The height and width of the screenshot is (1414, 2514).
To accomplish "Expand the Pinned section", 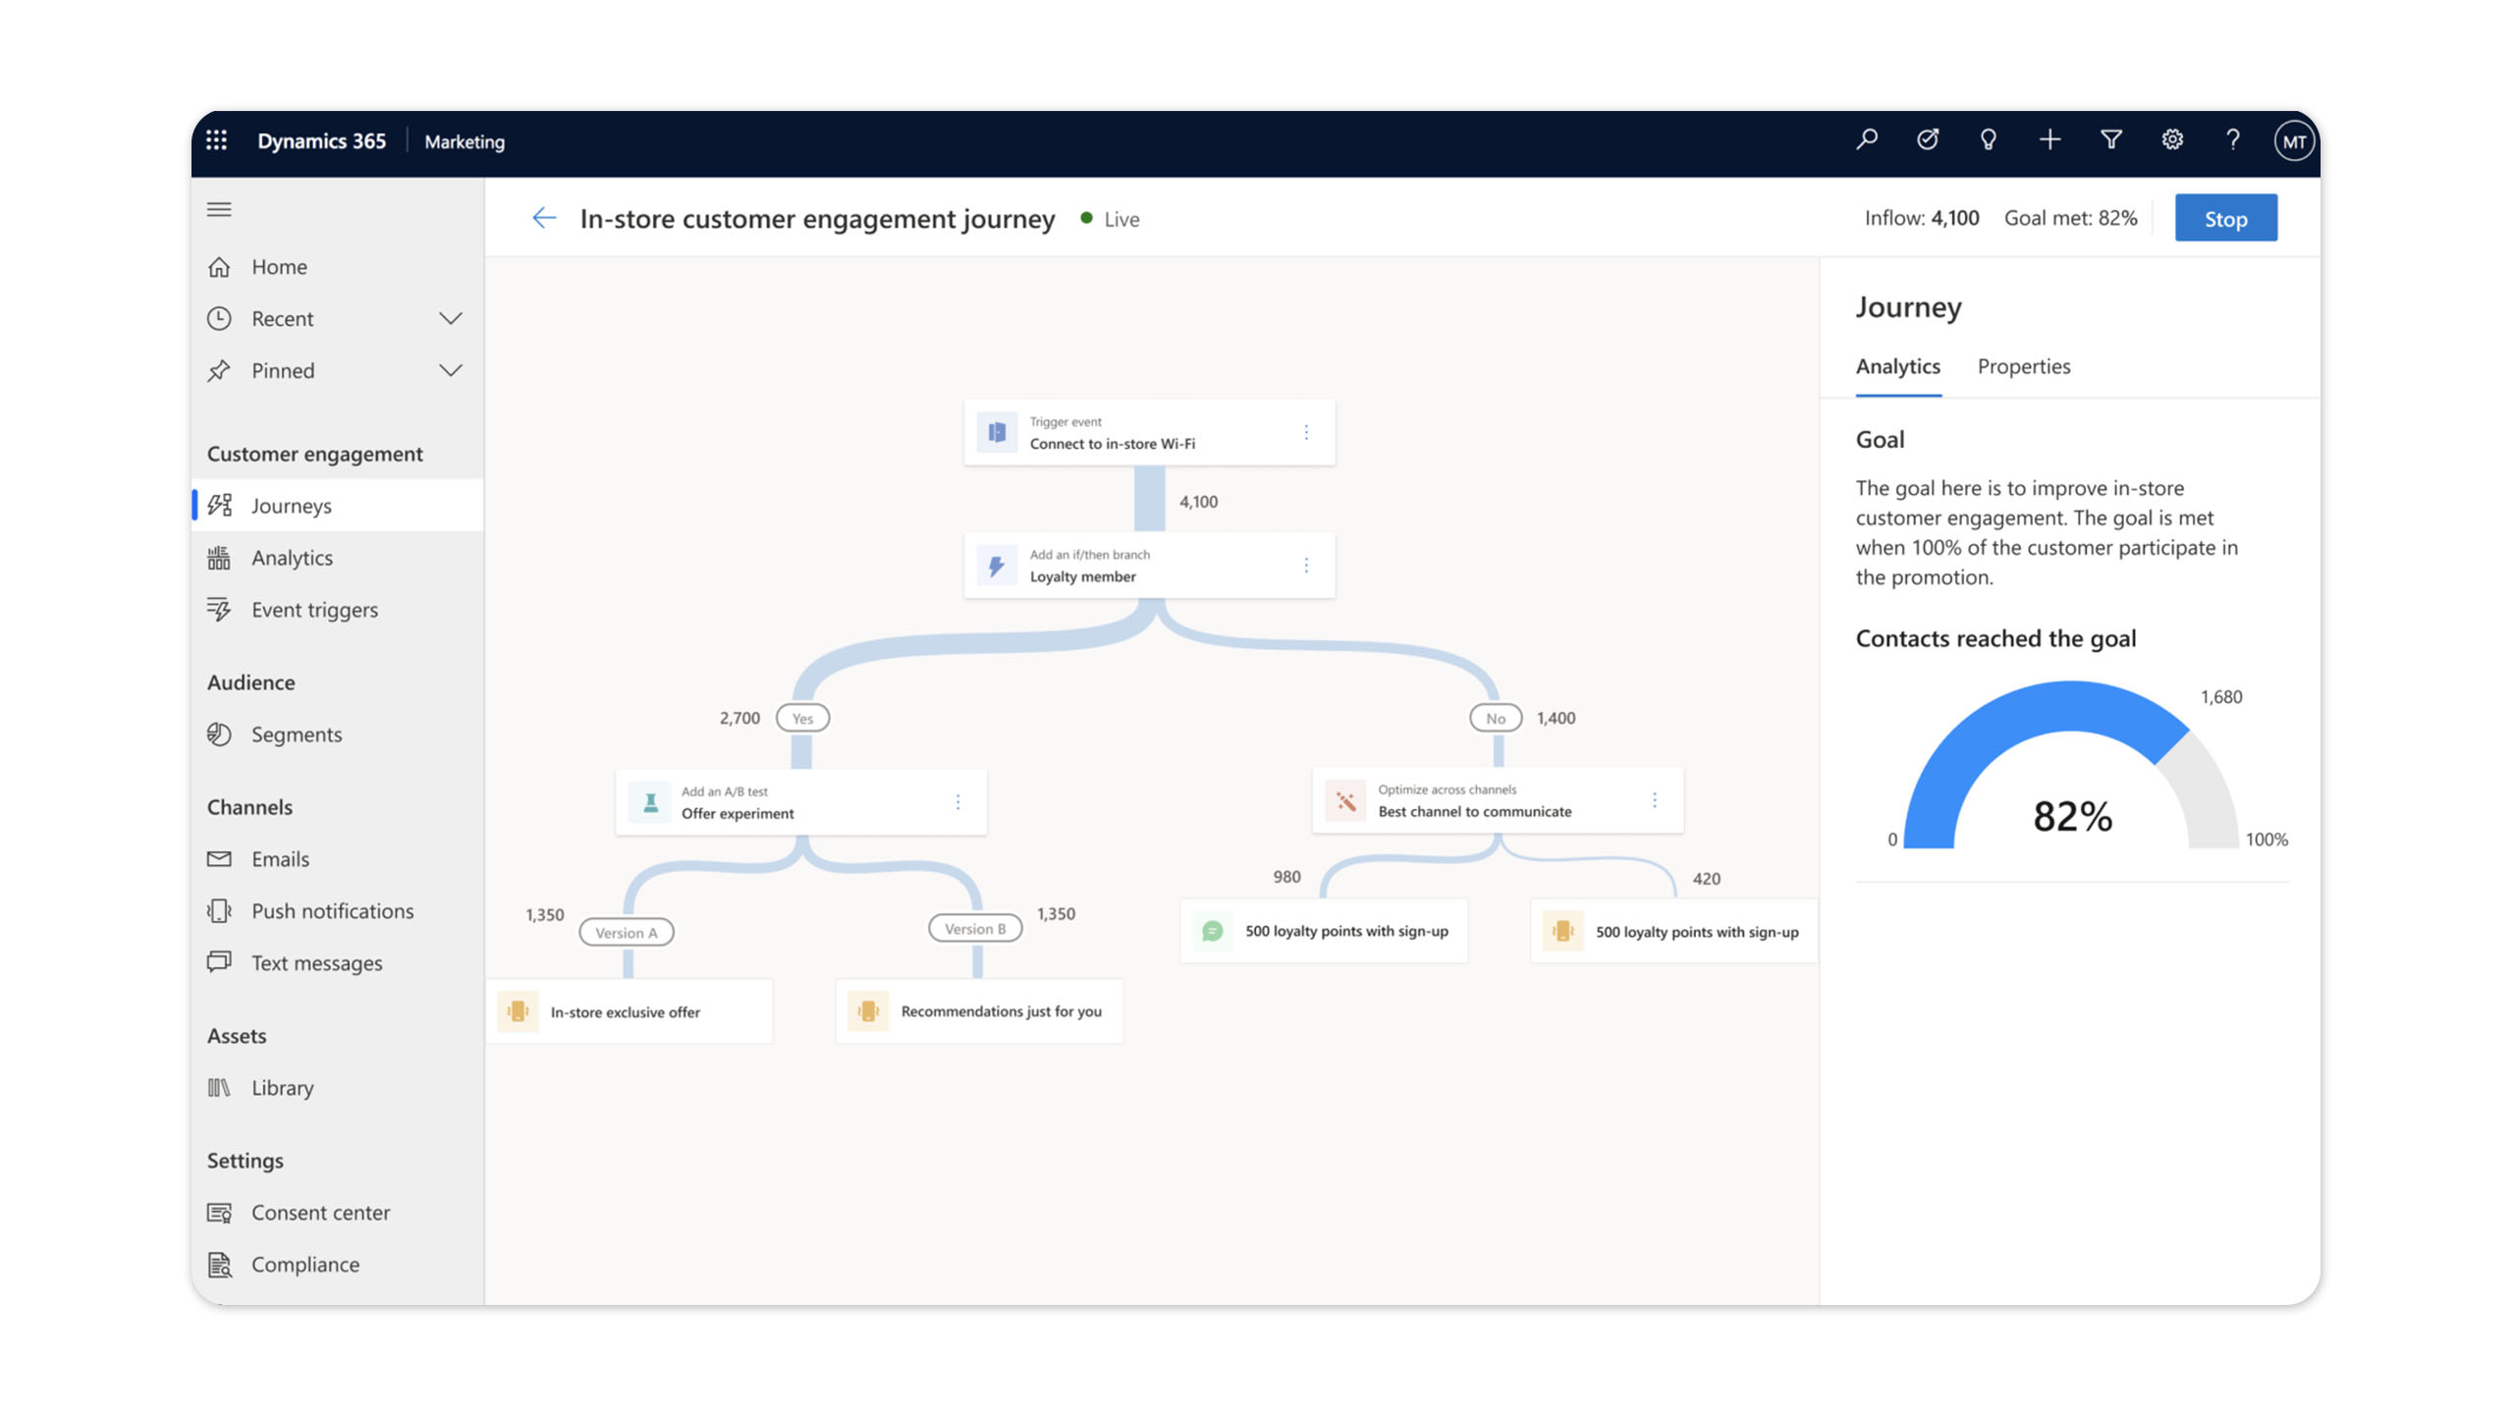I will [451, 370].
